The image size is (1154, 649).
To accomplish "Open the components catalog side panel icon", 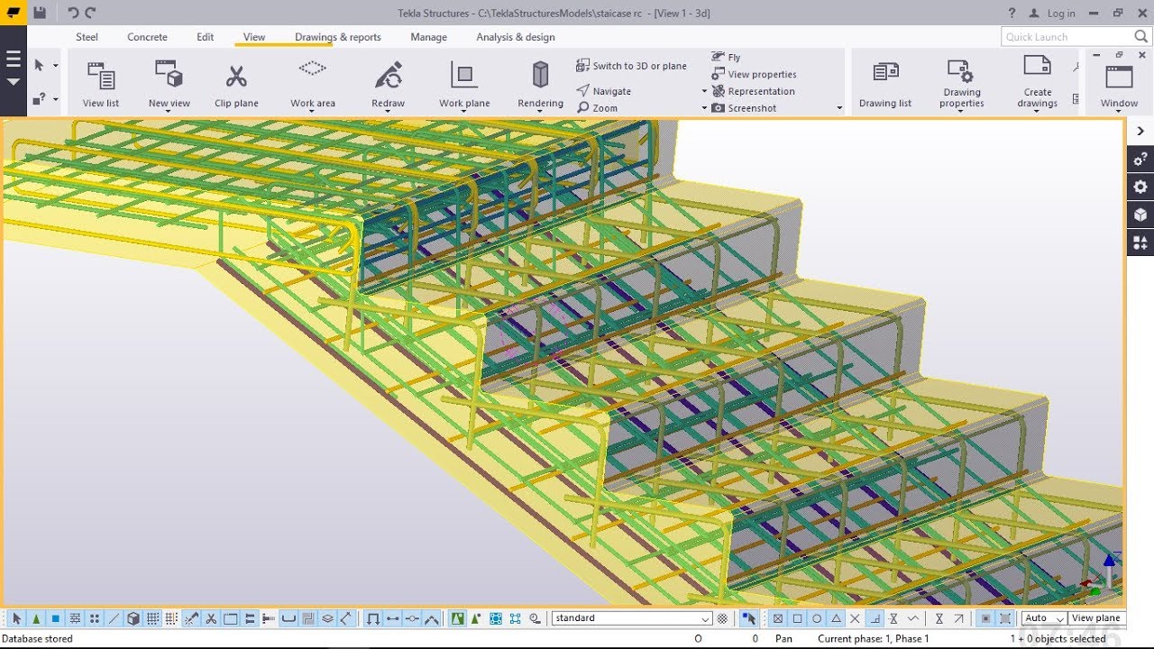I will 1140,242.
